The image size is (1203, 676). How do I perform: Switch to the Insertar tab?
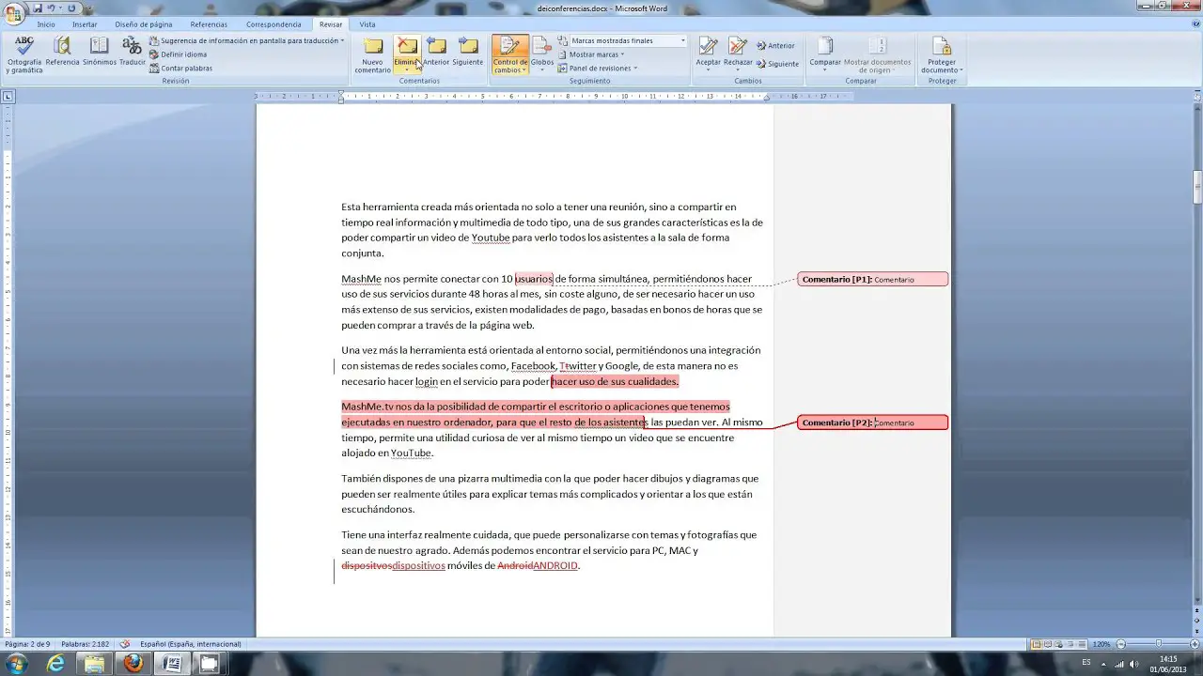(85, 24)
